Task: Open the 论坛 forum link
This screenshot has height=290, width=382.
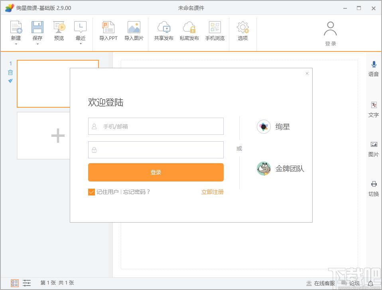Action: point(350,283)
